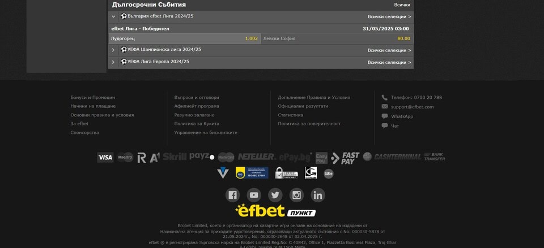
Task: Open Всички селекции for България efbet Лига
Action: click(x=389, y=16)
